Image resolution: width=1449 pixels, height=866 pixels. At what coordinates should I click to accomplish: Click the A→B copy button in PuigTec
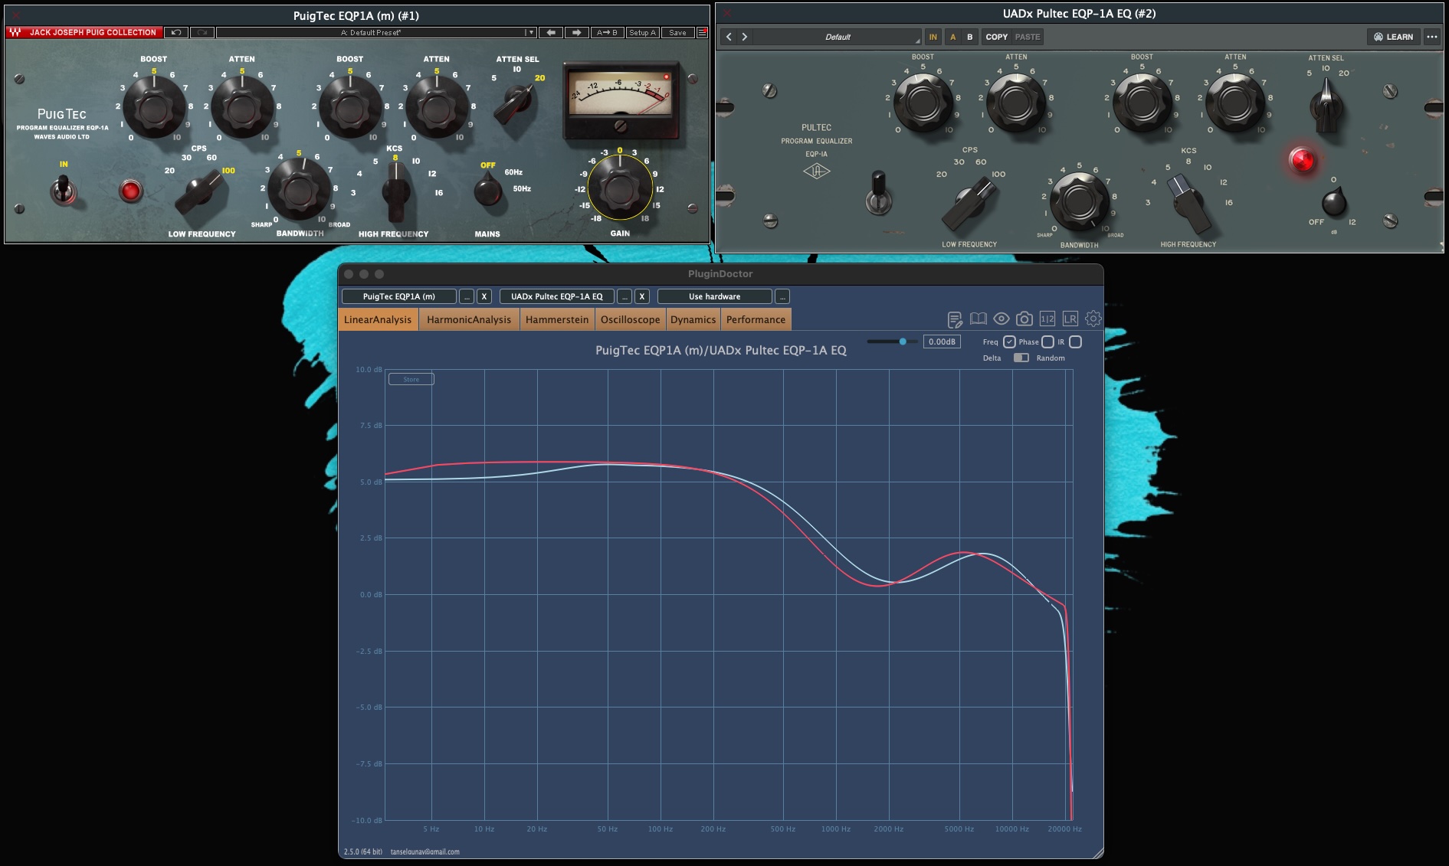tap(607, 33)
